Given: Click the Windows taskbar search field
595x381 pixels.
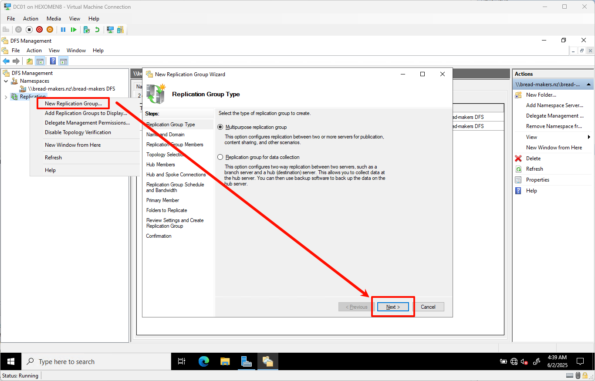Looking at the screenshot, I should [x=96, y=361].
